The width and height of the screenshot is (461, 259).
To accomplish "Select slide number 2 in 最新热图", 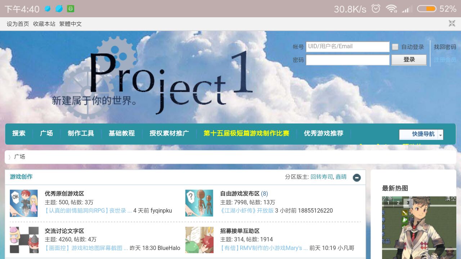I will (398, 203).
